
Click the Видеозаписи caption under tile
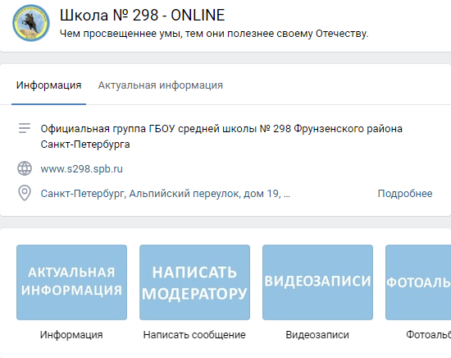pyautogui.click(x=317, y=335)
